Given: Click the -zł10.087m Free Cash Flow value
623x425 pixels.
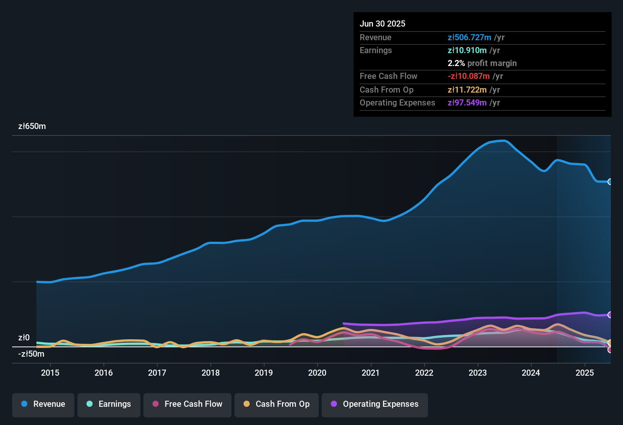Looking at the screenshot, I should 469,76.
